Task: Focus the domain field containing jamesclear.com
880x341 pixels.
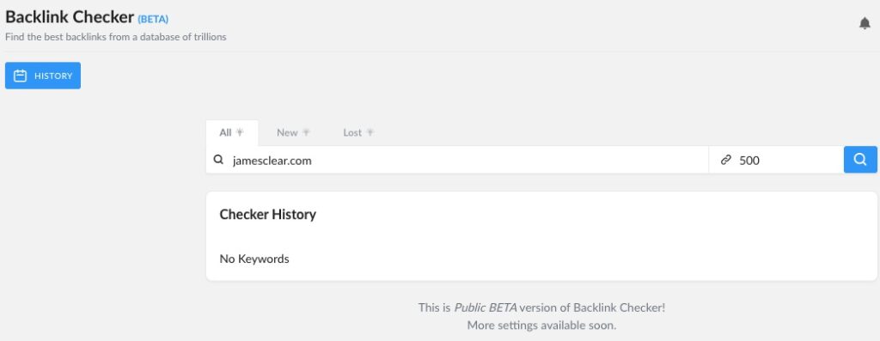Action: click(x=457, y=161)
